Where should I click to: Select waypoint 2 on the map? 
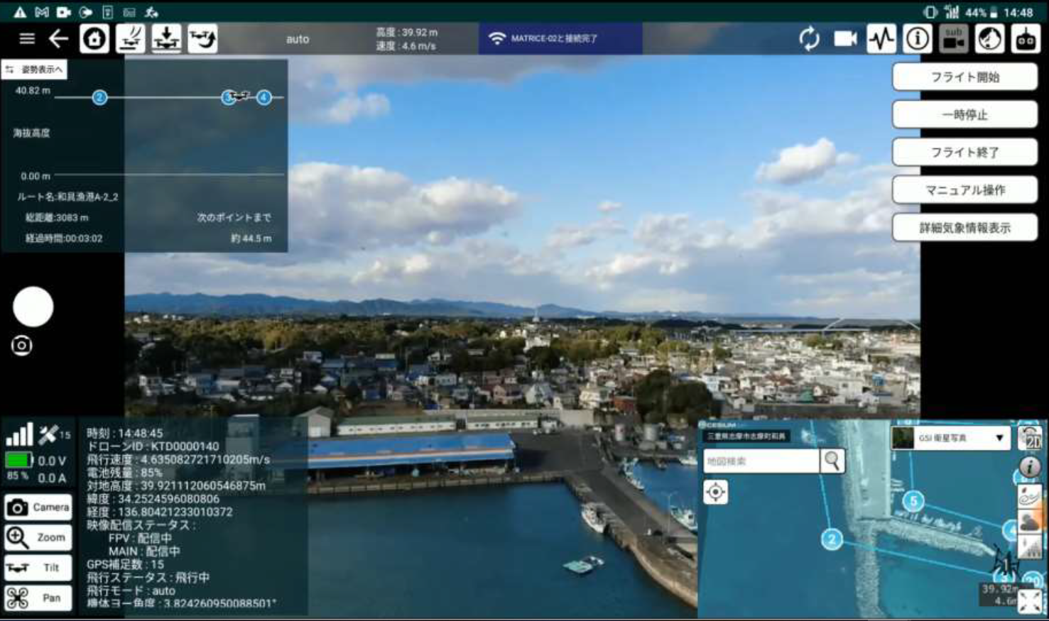click(832, 539)
